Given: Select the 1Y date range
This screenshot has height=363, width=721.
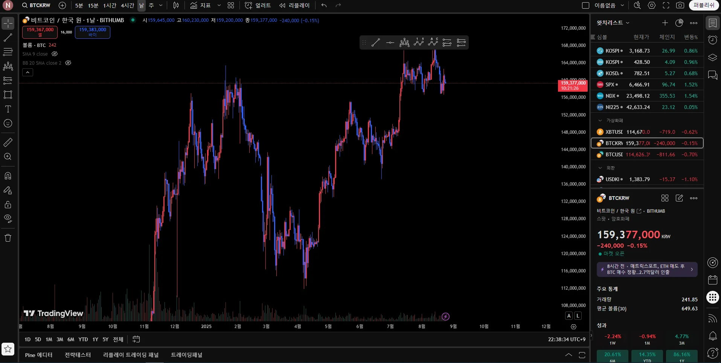Looking at the screenshot, I should tap(95, 339).
